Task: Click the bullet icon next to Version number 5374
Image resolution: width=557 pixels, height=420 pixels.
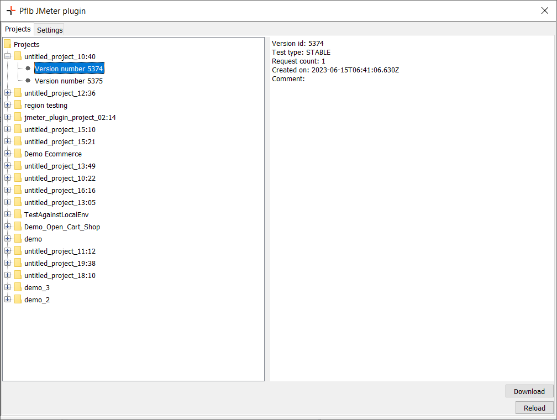Action: (28, 69)
